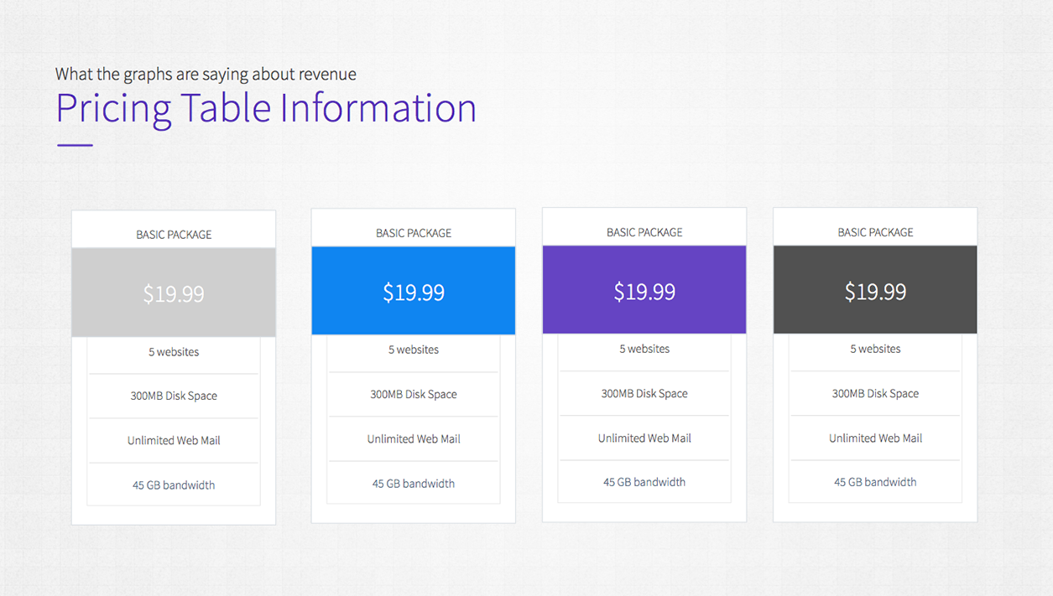Select the blue $19.99 price banner
This screenshot has width=1053, height=596.
pos(413,292)
